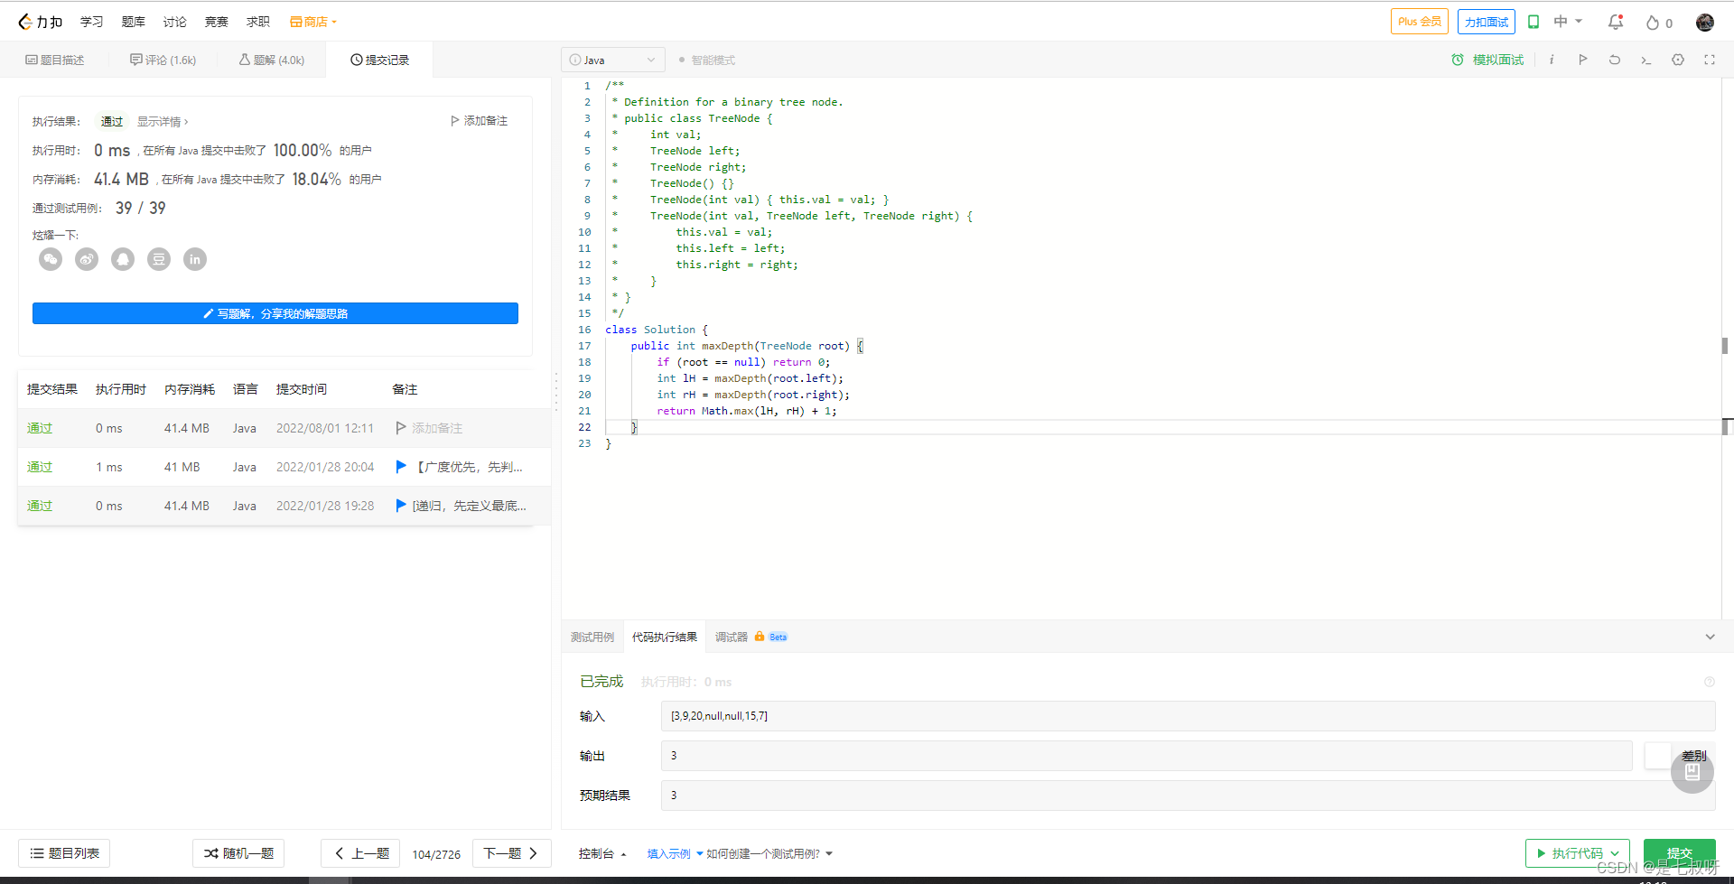
Task: Expand 显示详情 details link
Action: (163, 121)
